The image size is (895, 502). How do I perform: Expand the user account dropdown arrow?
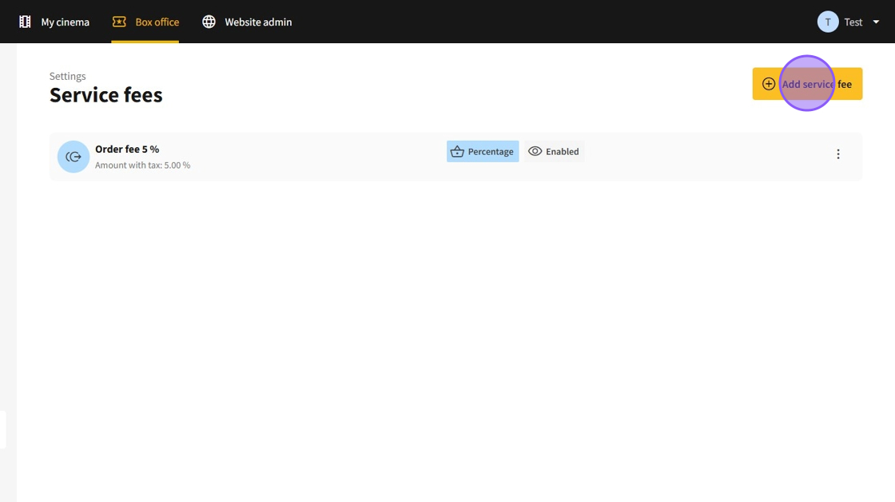[x=876, y=22]
